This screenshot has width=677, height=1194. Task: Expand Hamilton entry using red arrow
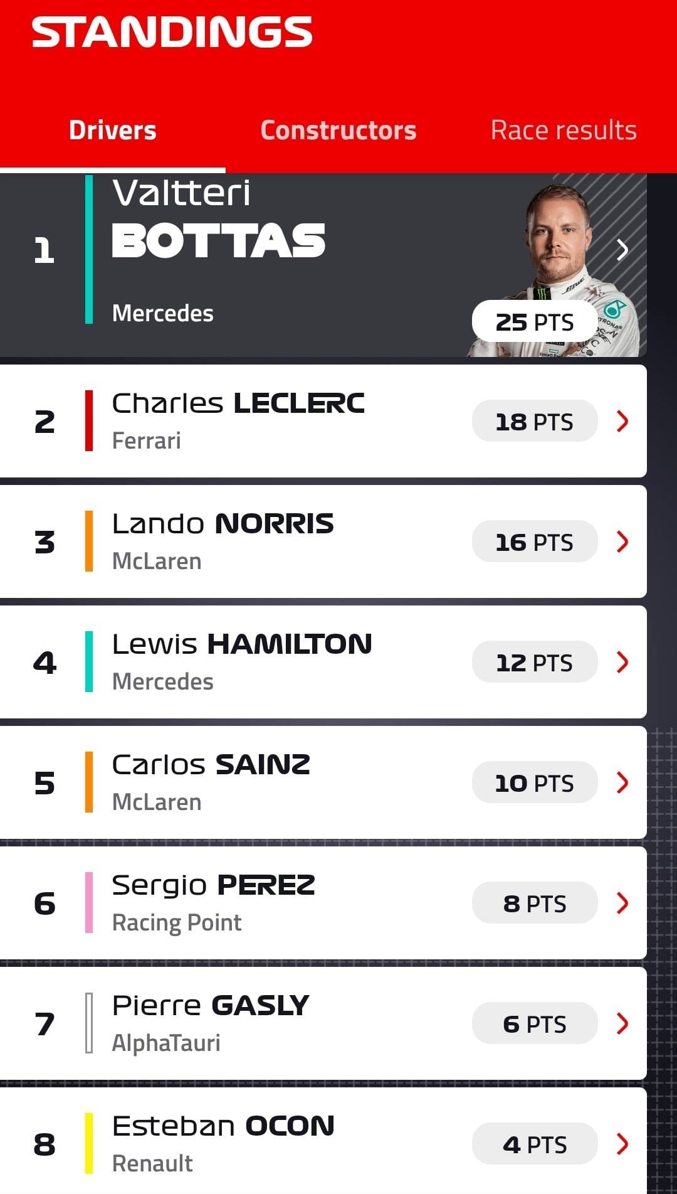pyautogui.click(x=622, y=662)
